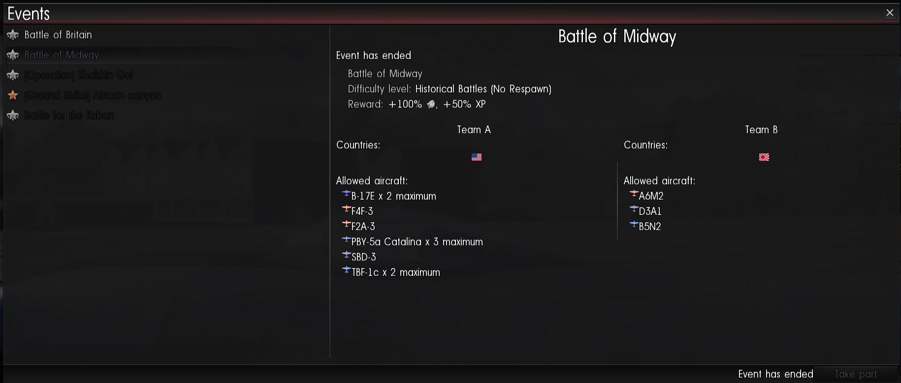This screenshot has width=901, height=383.
Task: Click the A6M2 fighter aircraft icon
Action: click(x=634, y=194)
